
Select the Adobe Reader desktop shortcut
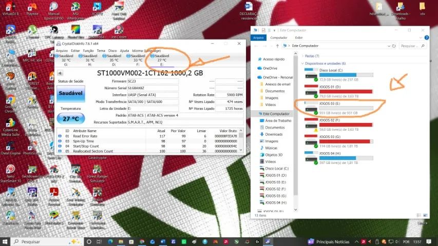coord(53,197)
